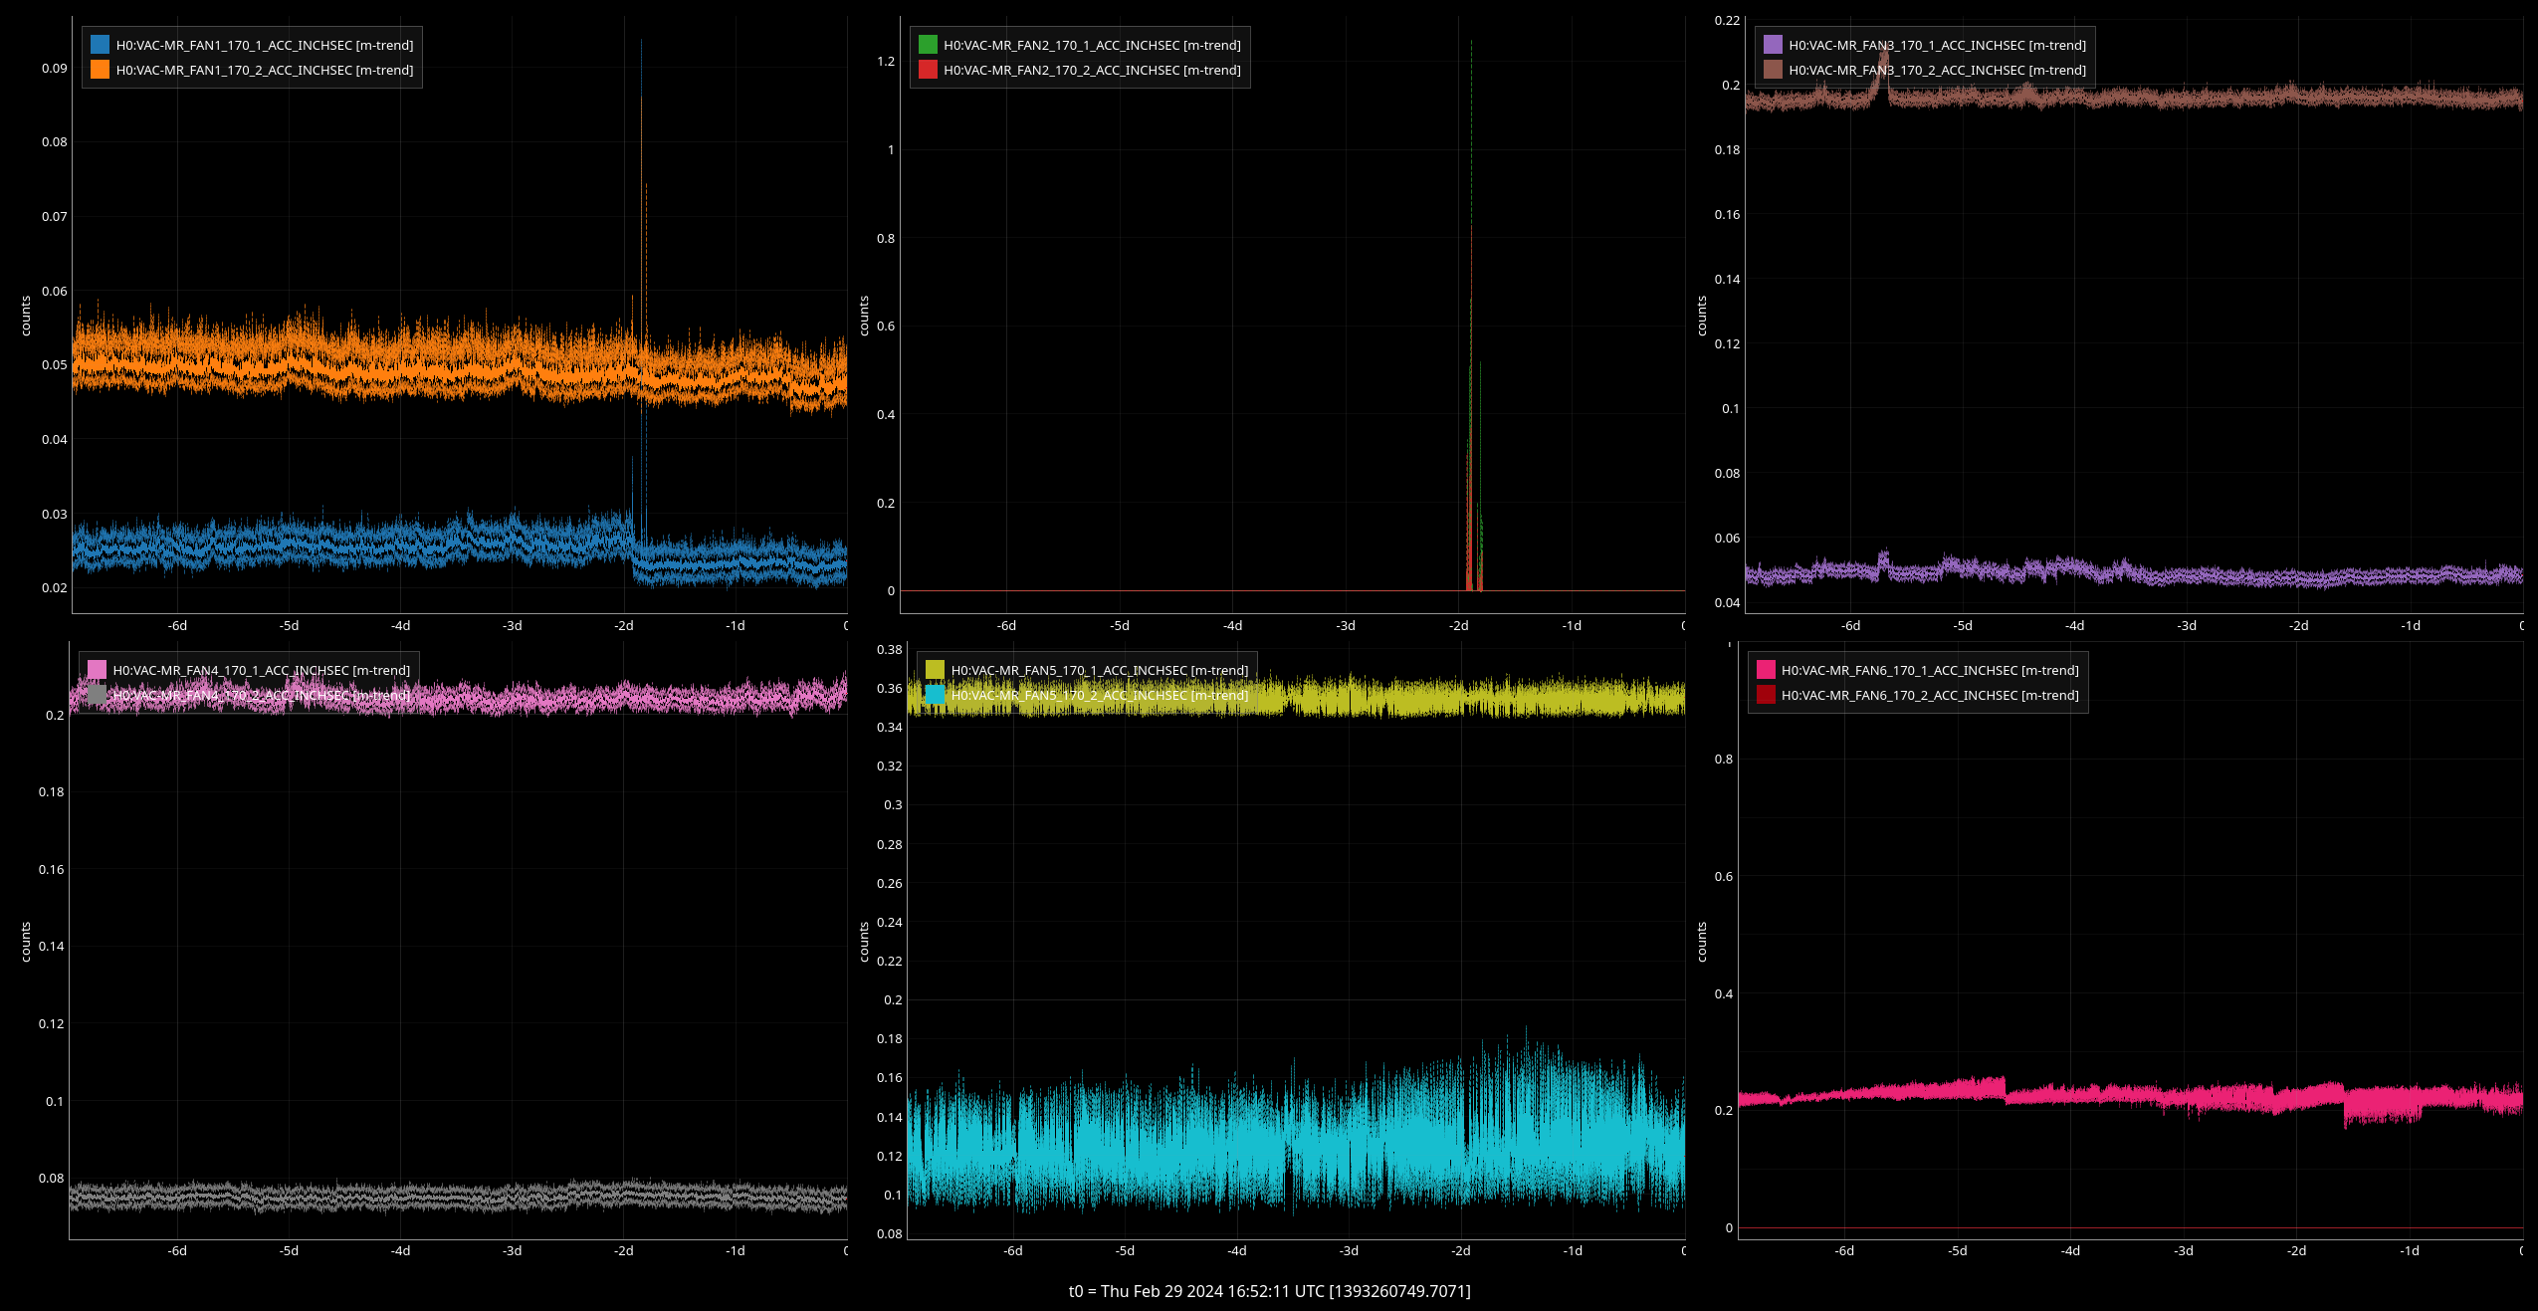Click the green FAN2_170_1 legend swatch

928,45
